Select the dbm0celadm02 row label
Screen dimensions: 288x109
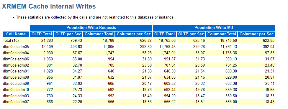16,65
